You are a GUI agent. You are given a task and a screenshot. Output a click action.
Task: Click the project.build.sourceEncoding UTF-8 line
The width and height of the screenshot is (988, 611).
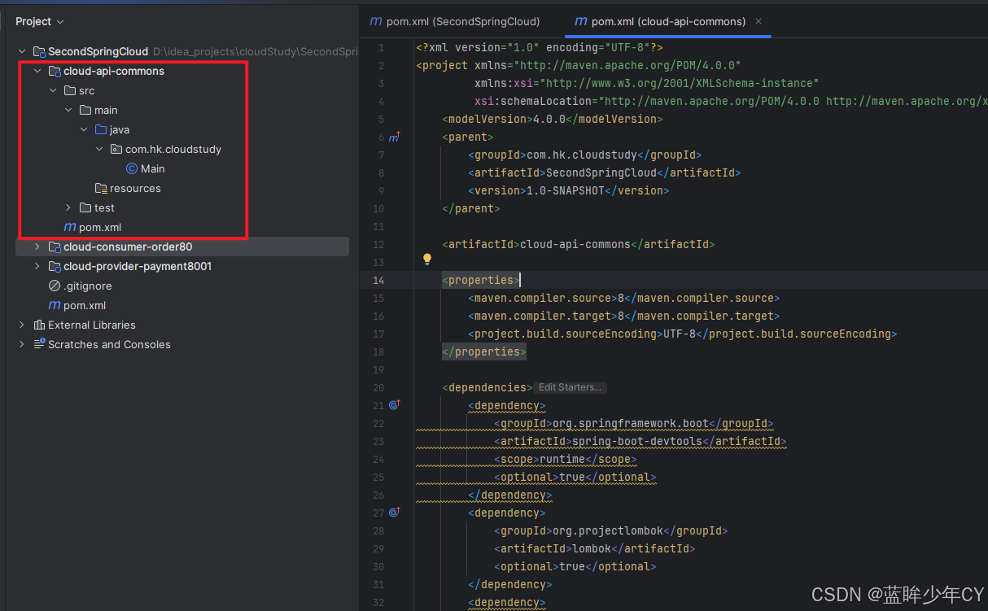point(682,334)
